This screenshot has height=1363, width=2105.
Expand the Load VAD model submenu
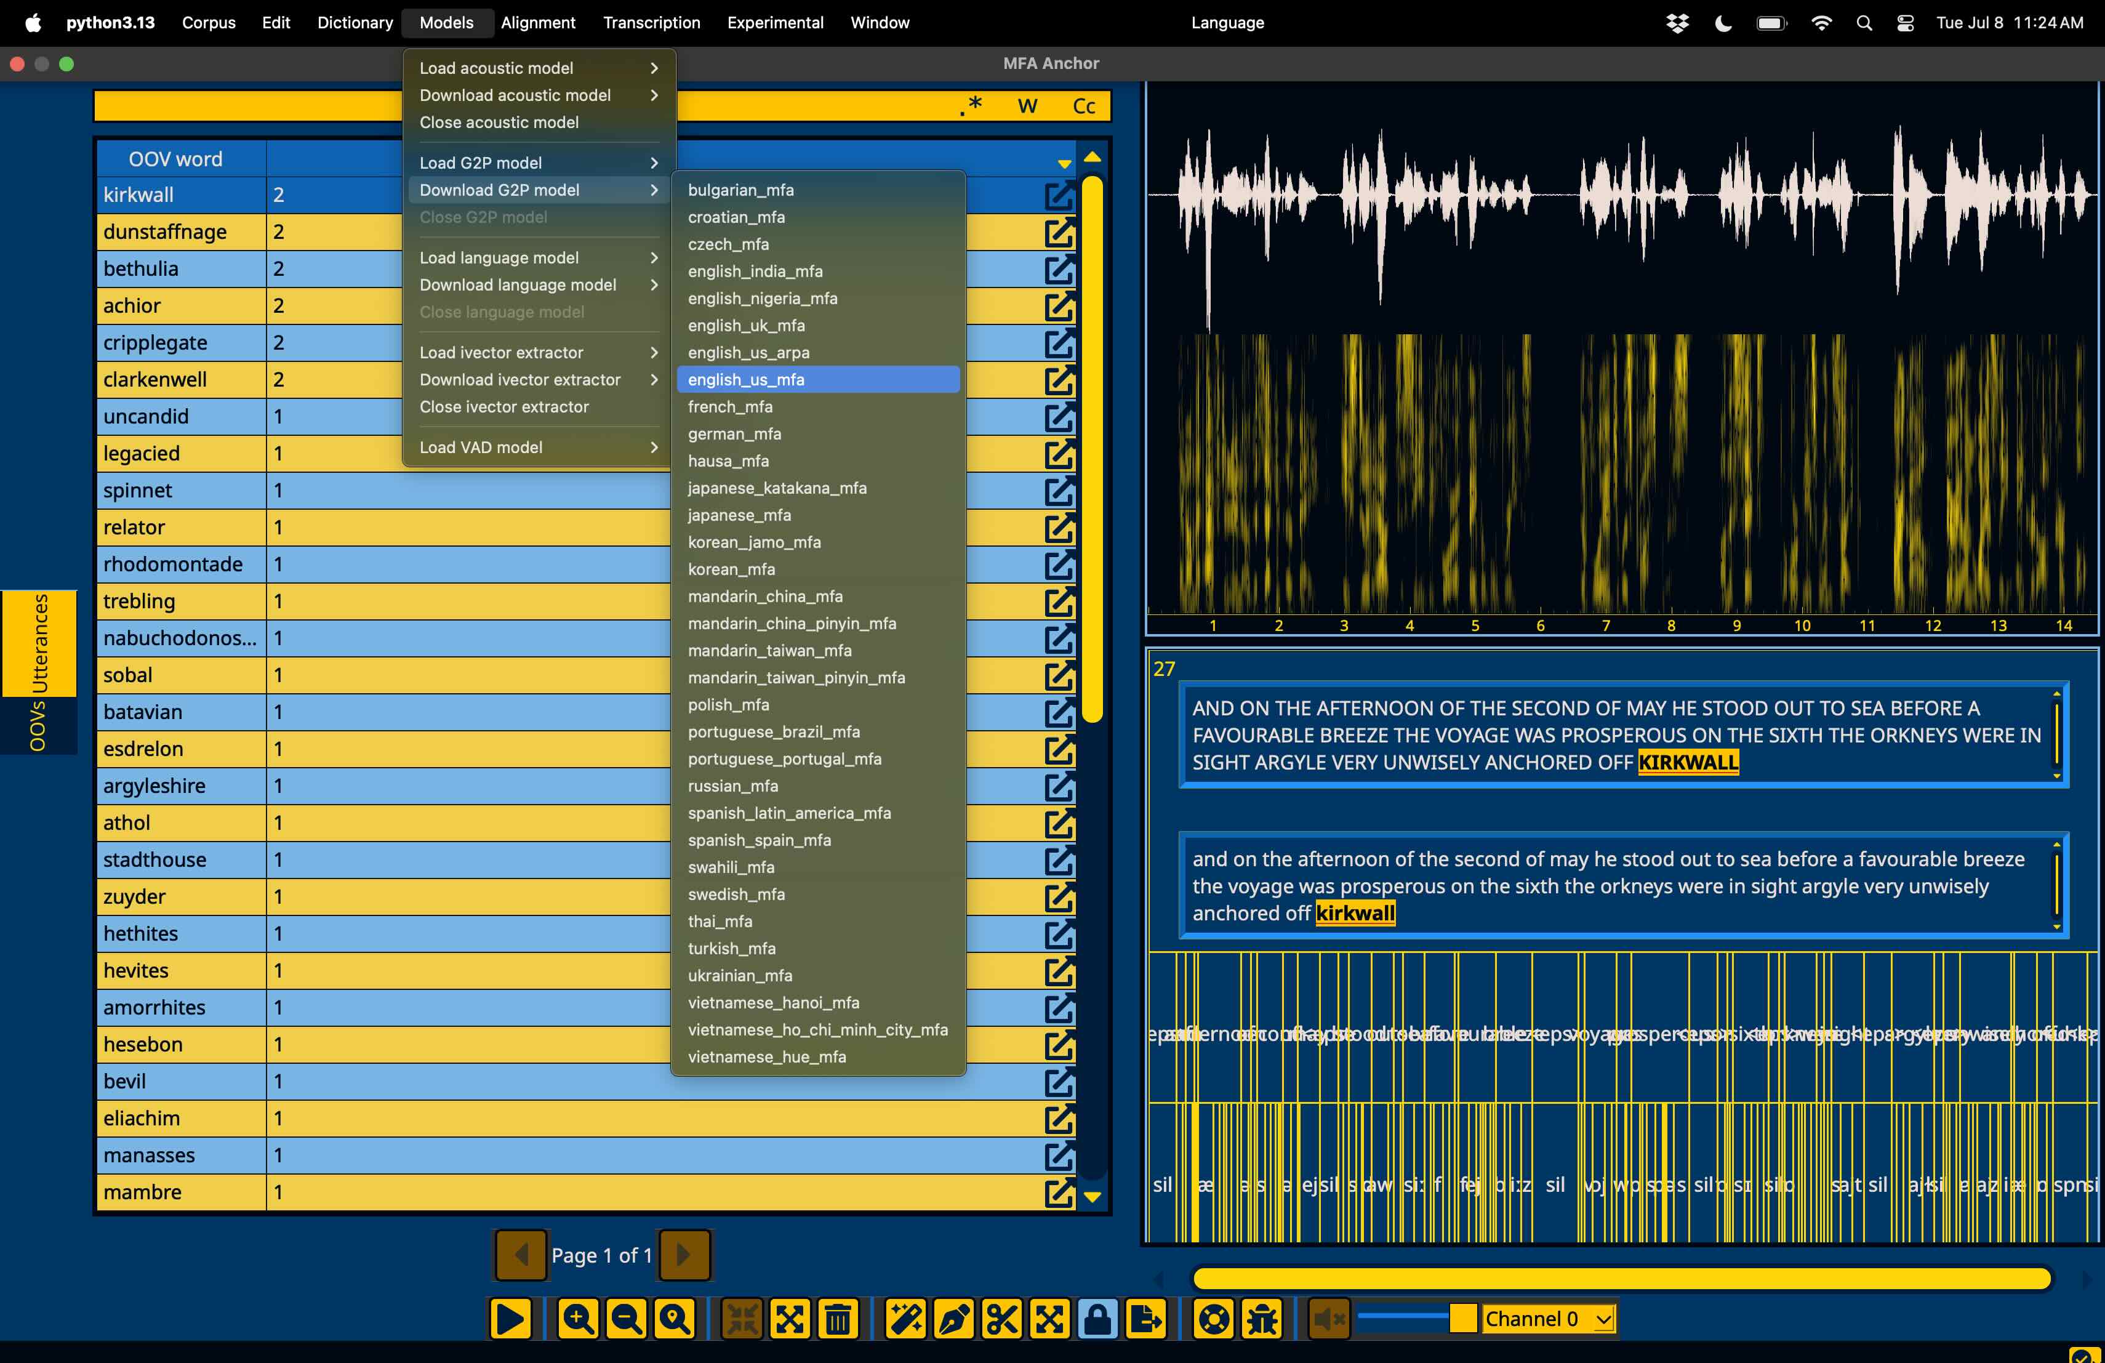[539, 448]
